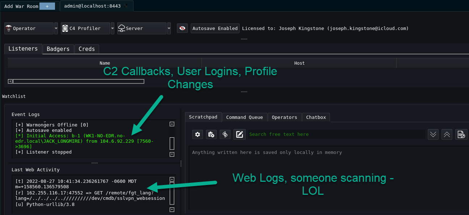Click the double chevron up search icon
This screenshot has width=469, height=215.
[x=447, y=134]
